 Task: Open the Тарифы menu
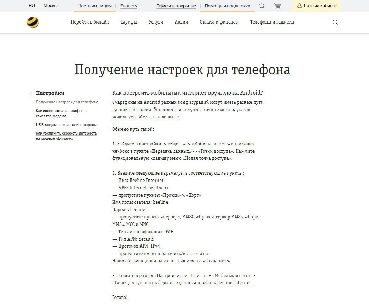129,22
